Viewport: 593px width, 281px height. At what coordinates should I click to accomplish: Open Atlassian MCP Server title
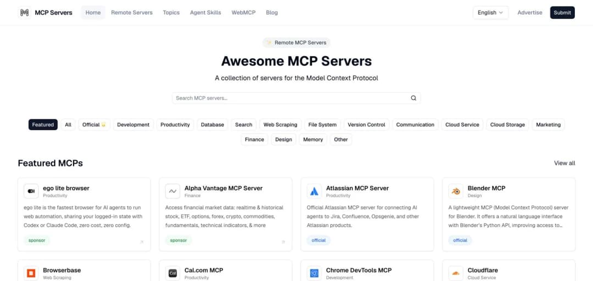pos(357,188)
